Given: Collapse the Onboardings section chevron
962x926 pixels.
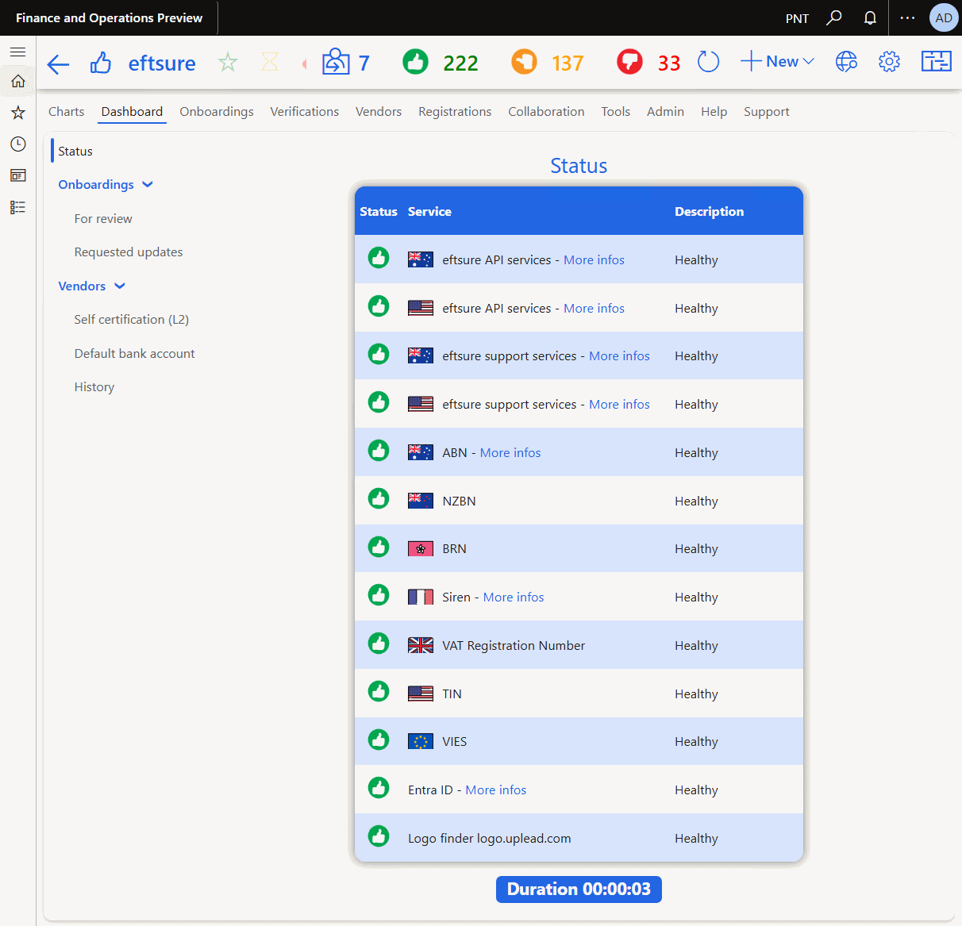Looking at the screenshot, I should 148,185.
